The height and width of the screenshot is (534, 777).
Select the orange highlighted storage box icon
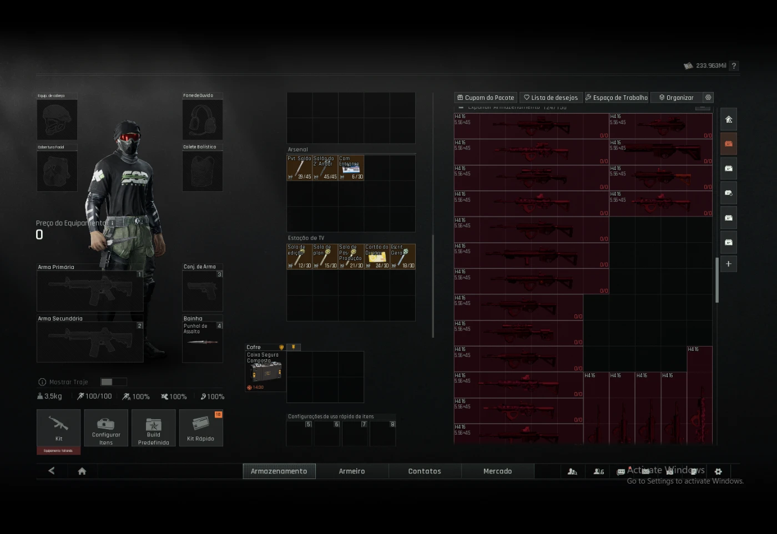point(729,144)
